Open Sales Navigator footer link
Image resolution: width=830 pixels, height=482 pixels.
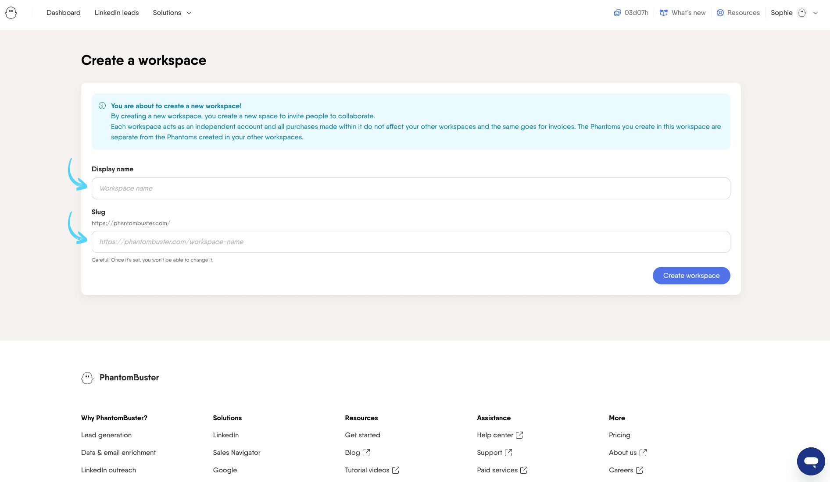(237, 453)
